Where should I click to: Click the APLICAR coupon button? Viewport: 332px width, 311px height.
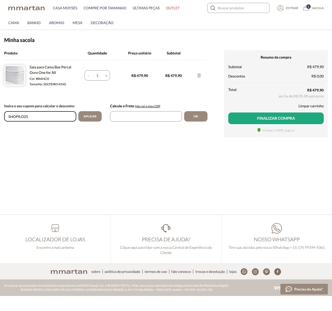90,116
